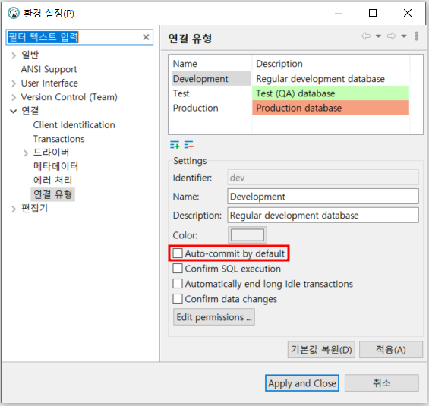429x406 pixels.
Task: Click the disabled Identifier field
Action: [323, 178]
